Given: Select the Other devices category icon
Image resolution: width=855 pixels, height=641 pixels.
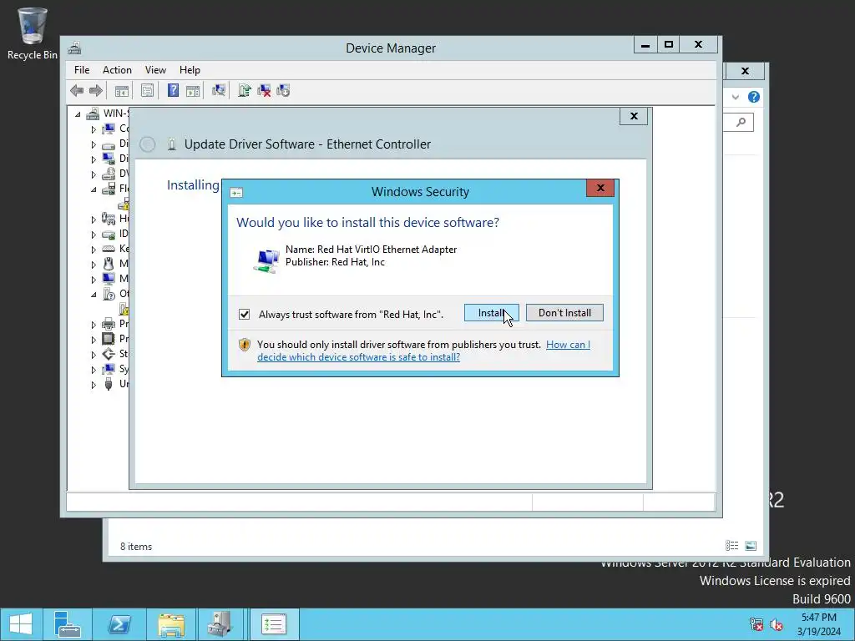Looking at the screenshot, I should pyautogui.click(x=109, y=294).
